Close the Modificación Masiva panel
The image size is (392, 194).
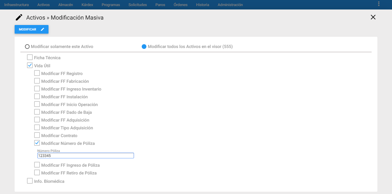pyautogui.click(x=373, y=17)
